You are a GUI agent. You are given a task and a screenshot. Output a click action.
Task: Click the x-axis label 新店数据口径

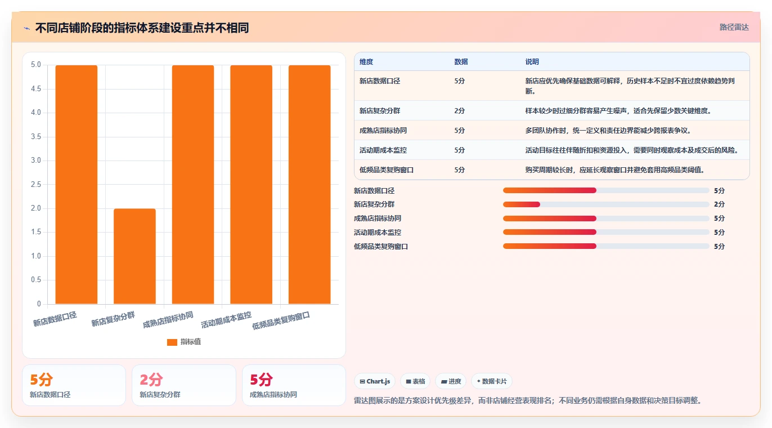pos(55,319)
